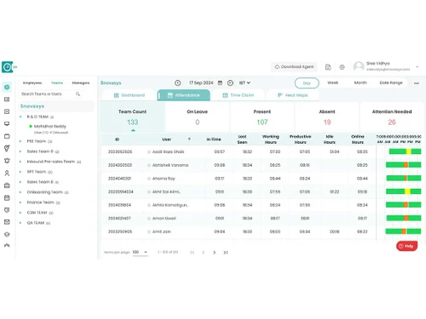Expand the CSM TEAM node
The width and height of the screenshot is (426, 319).
[x=20, y=213]
